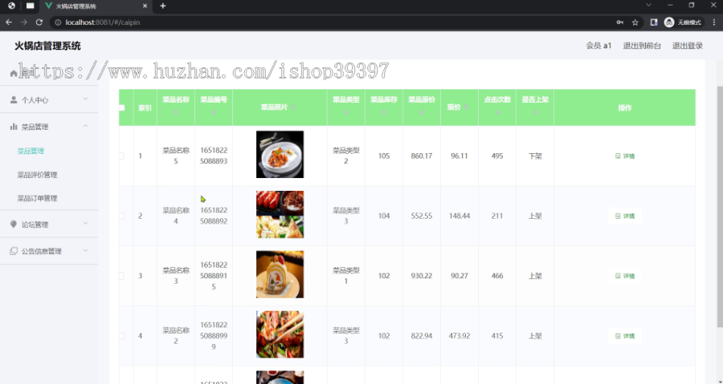Sort by 菜品照片 using its sort caret

point(292,107)
